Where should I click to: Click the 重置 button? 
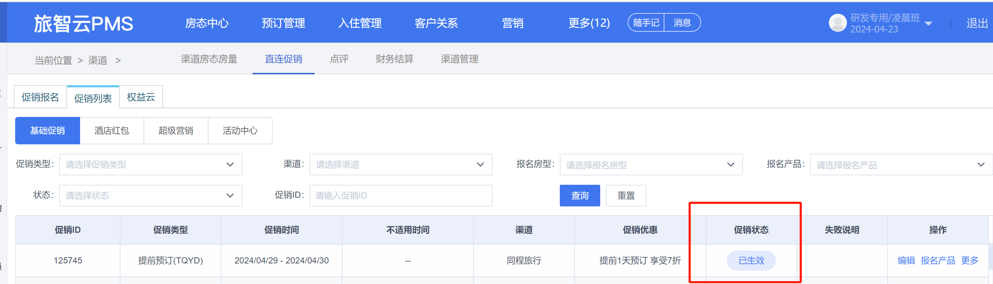coord(626,195)
